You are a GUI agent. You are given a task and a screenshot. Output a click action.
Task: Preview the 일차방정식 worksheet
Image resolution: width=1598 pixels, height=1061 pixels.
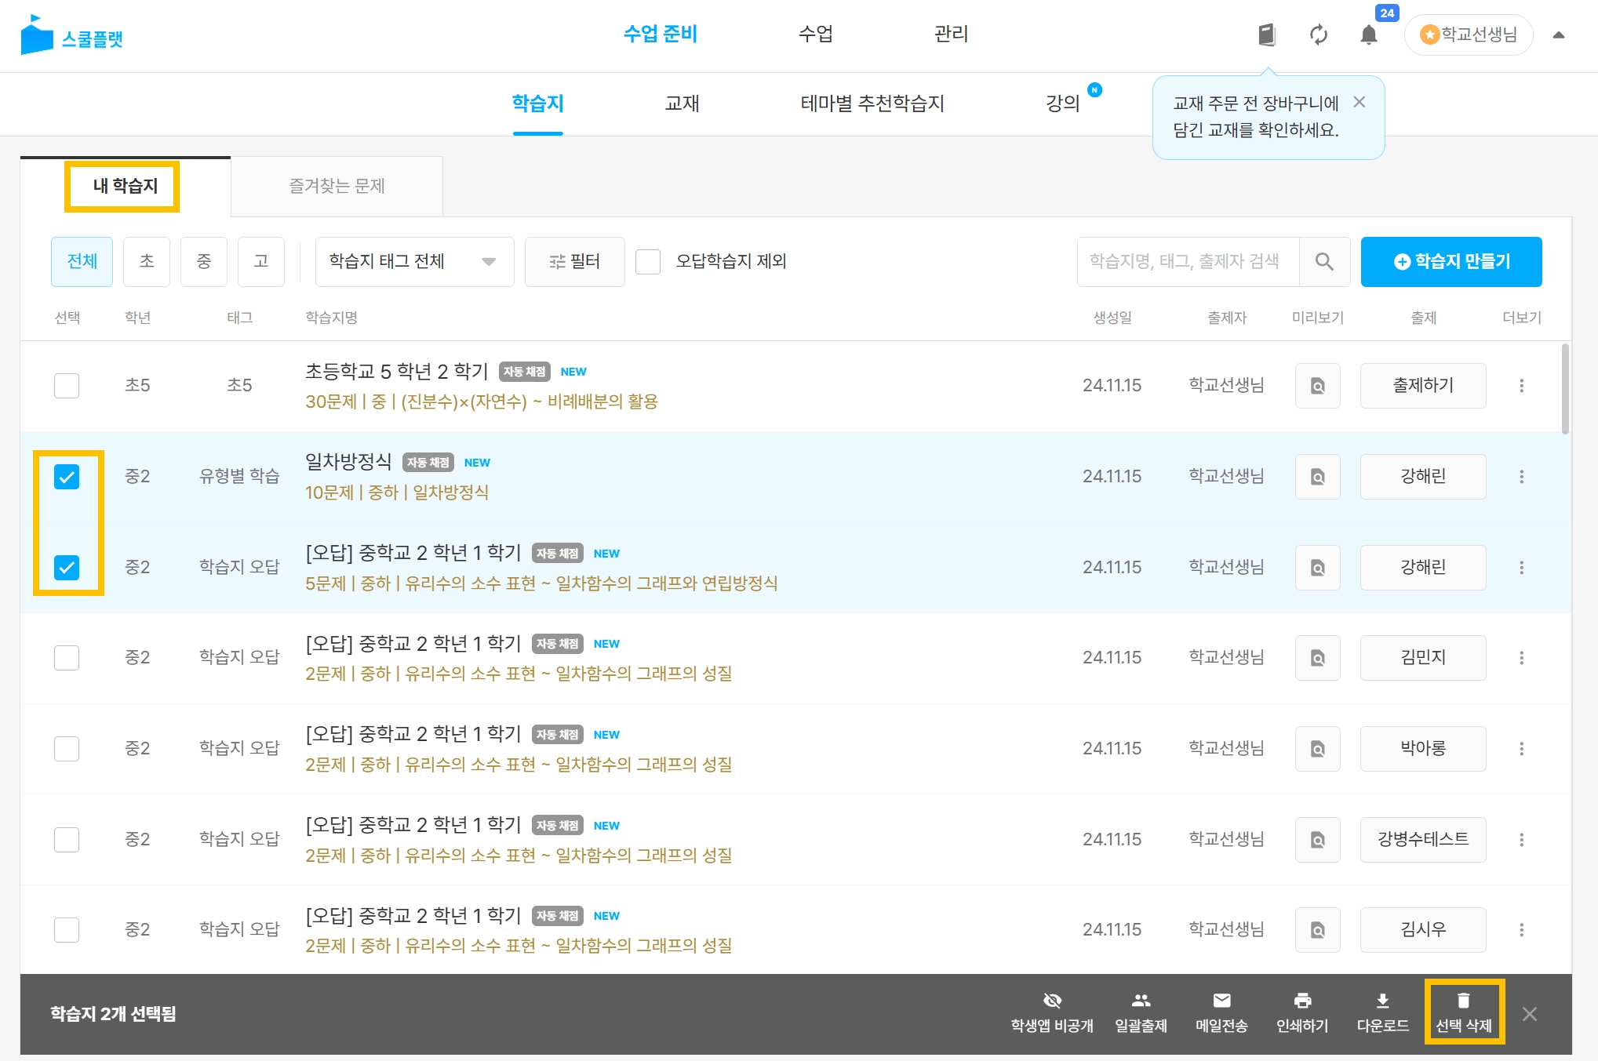point(1317,477)
